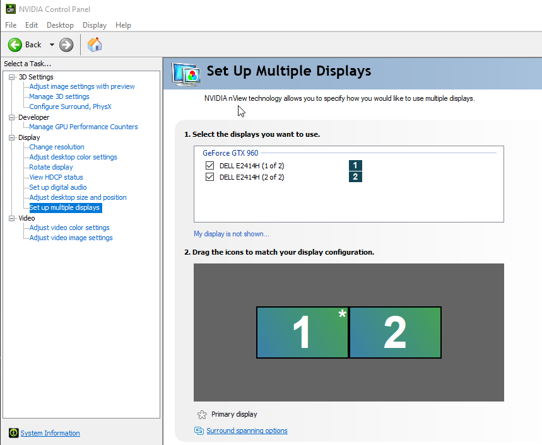Open Rotate display task
542x445 pixels.
tap(51, 167)
